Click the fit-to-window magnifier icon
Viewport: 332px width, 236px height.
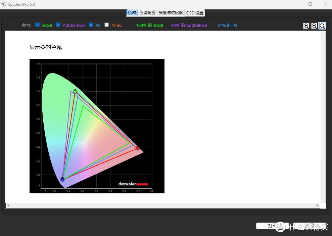point(322,26)
